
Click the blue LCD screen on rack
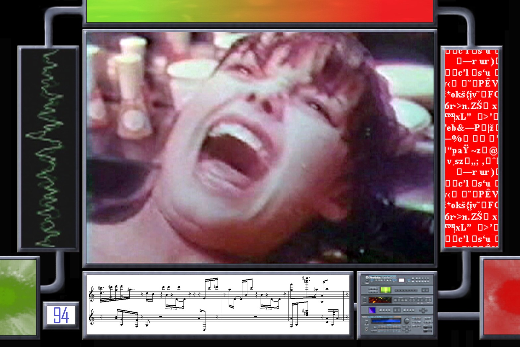click(386, 321)
